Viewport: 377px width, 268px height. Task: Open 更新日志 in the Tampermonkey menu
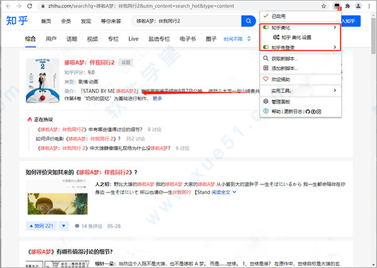coord(293,111)
